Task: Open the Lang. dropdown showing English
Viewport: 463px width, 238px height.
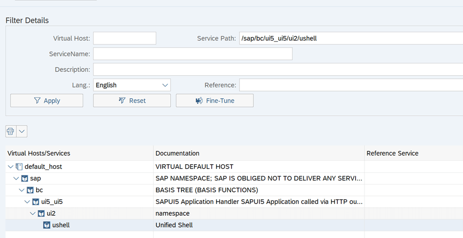Action: [x=132, y=85]
